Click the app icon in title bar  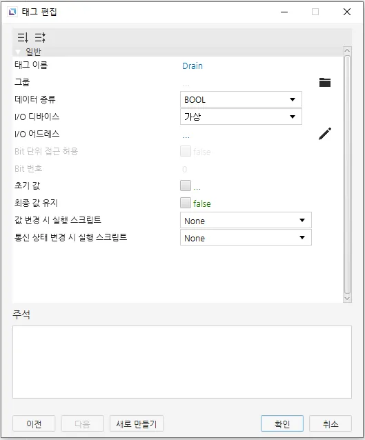(12, 12)
